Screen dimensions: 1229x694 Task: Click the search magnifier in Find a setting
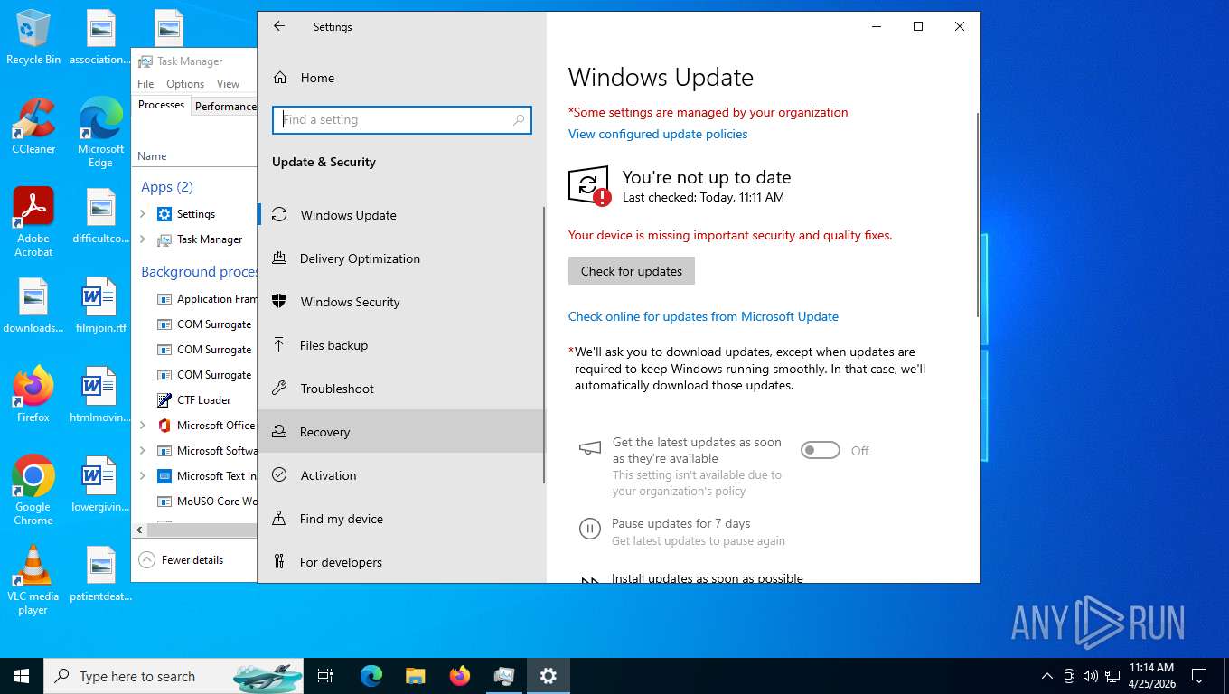[519, 119]
